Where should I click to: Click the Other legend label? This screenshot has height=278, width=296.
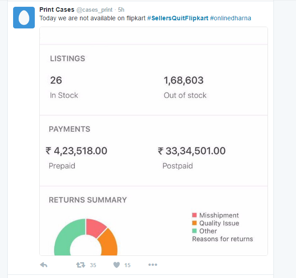coord(208,231)
